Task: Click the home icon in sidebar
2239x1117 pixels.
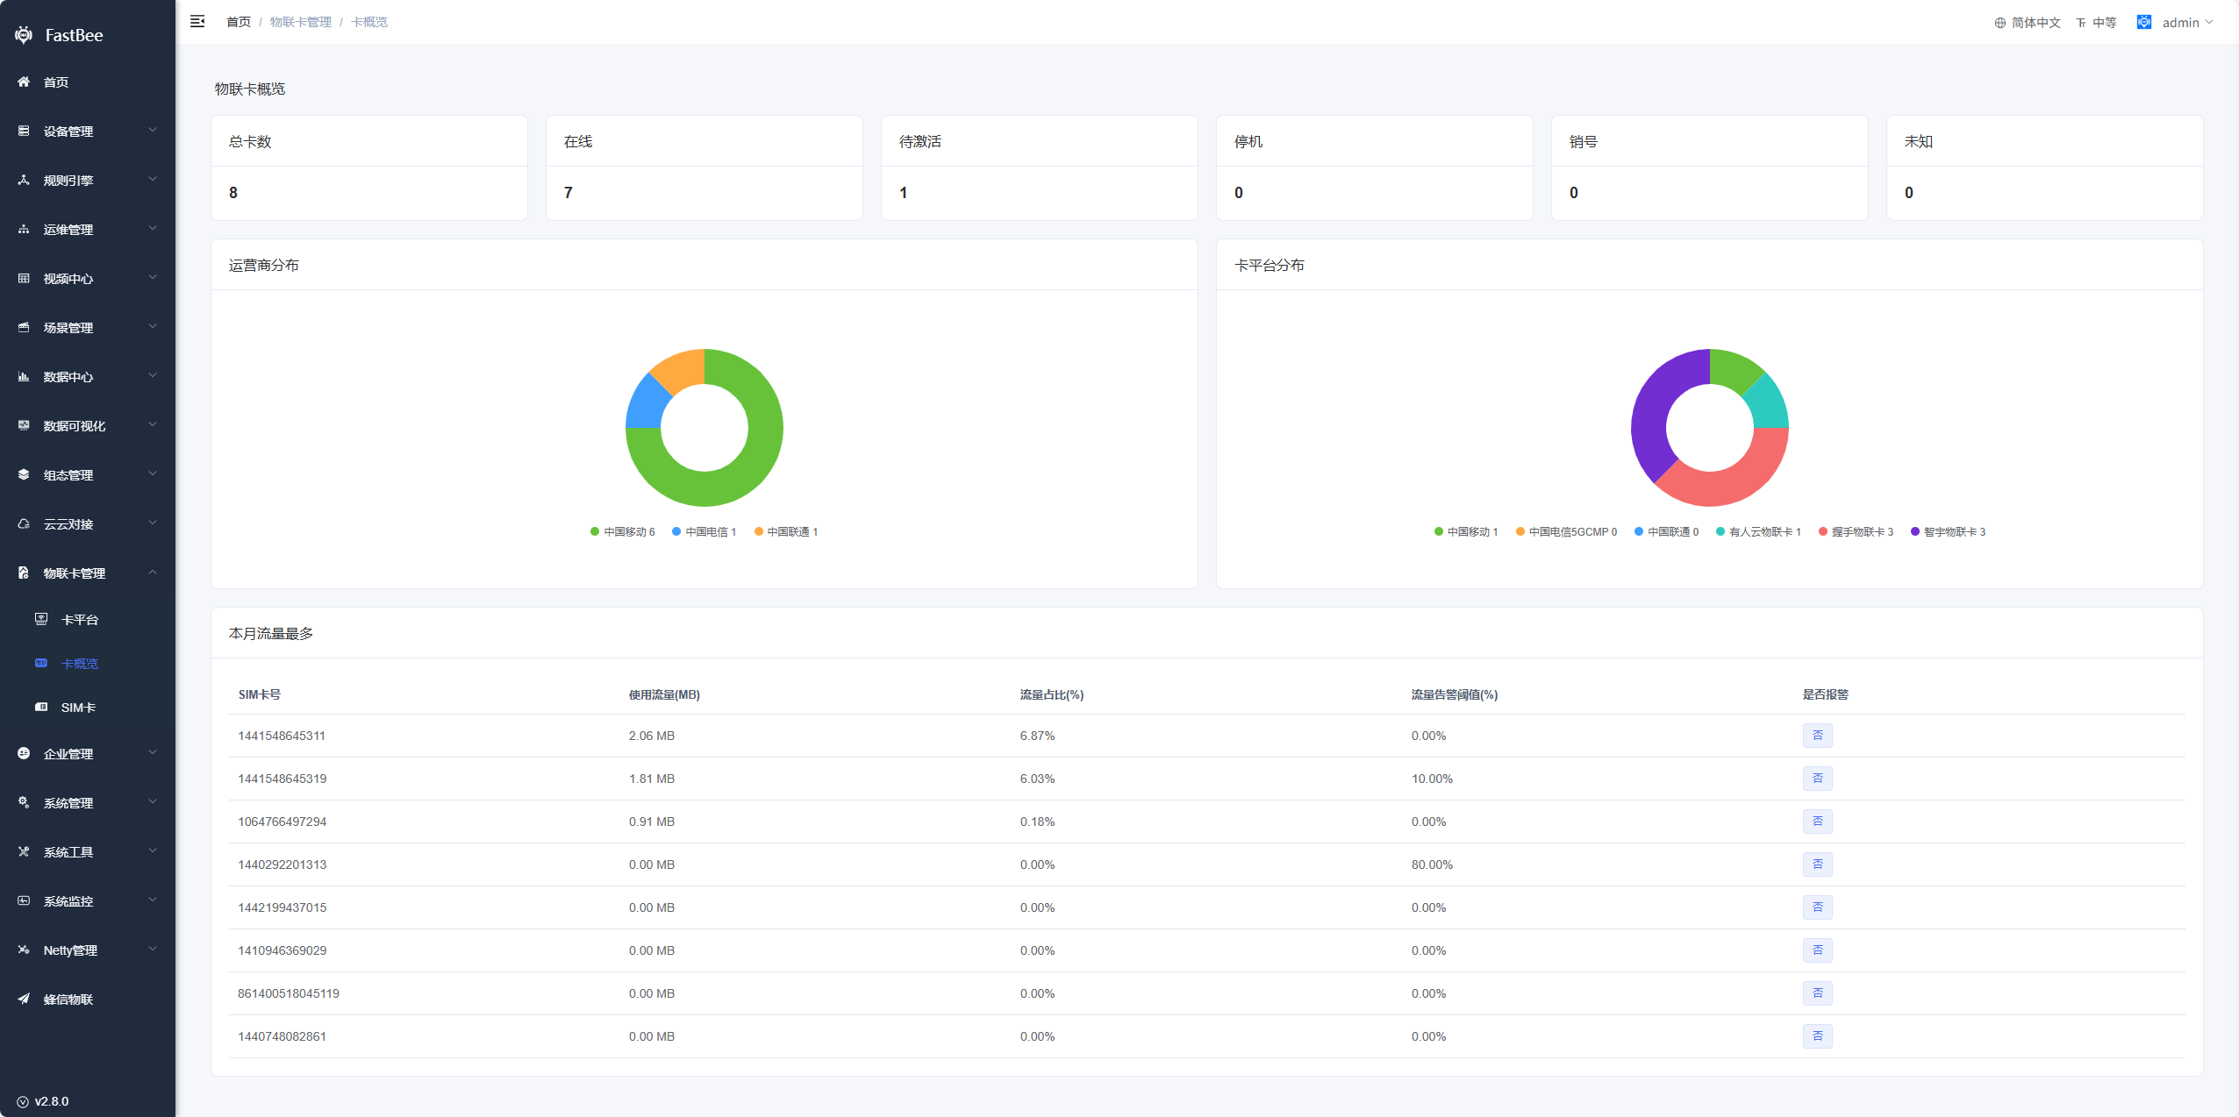Action: [x=24, y=82]
